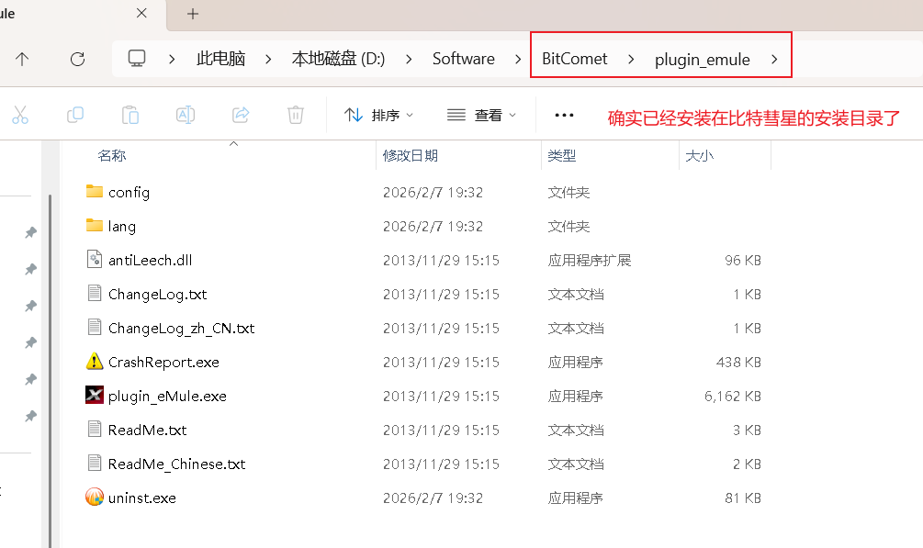Viewport: 923px width, 548px height.
Task: Go up one directory level
Action: pos(22,59)
